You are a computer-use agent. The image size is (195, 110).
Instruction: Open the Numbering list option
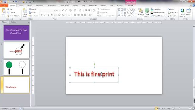coord(80,10)
